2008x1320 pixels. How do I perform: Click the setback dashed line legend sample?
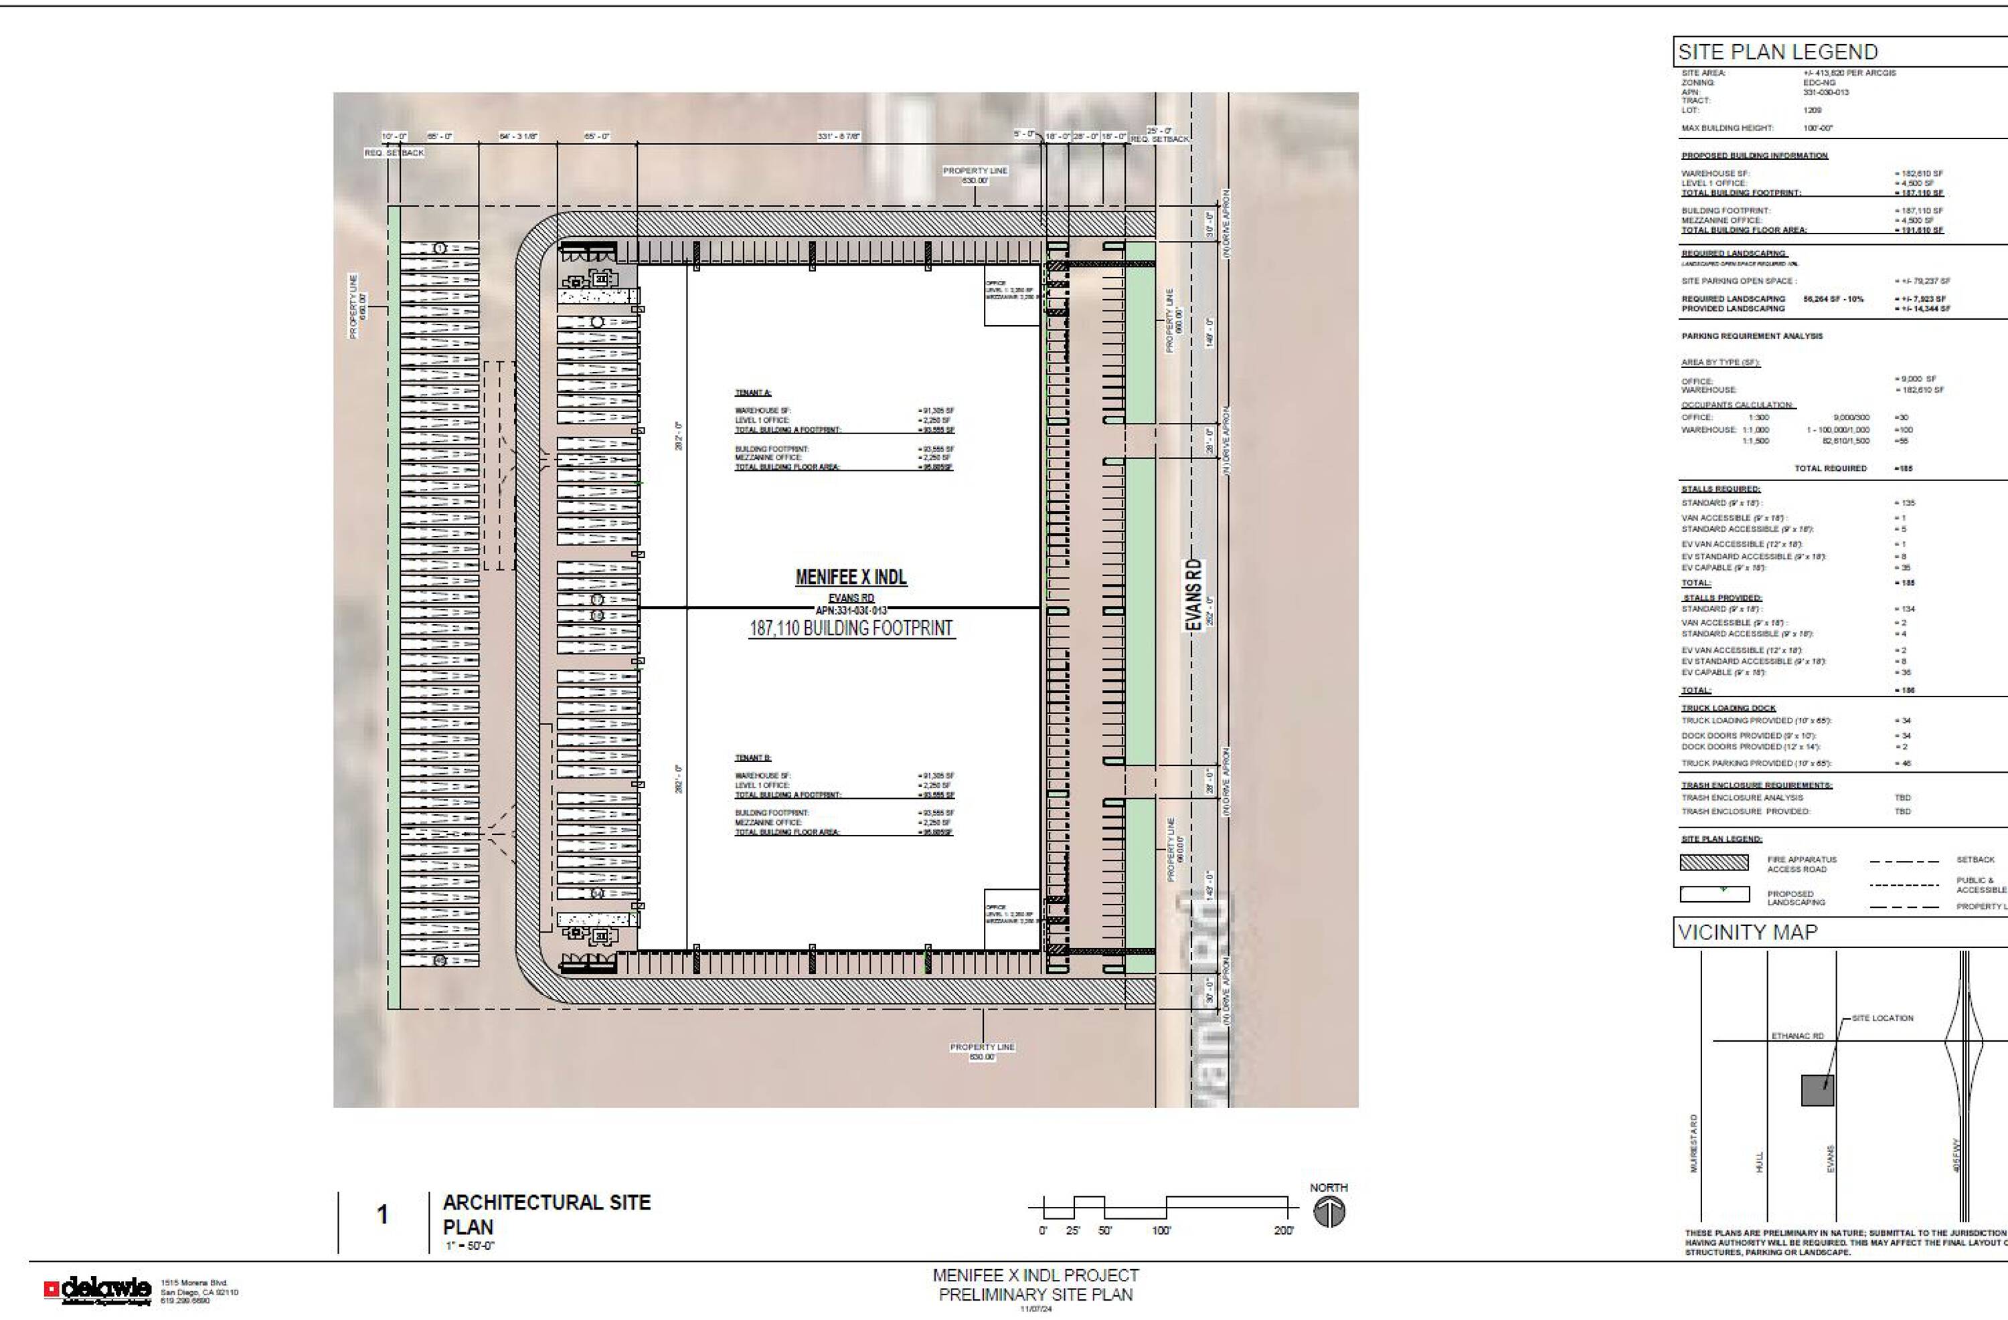[1904, 863]
